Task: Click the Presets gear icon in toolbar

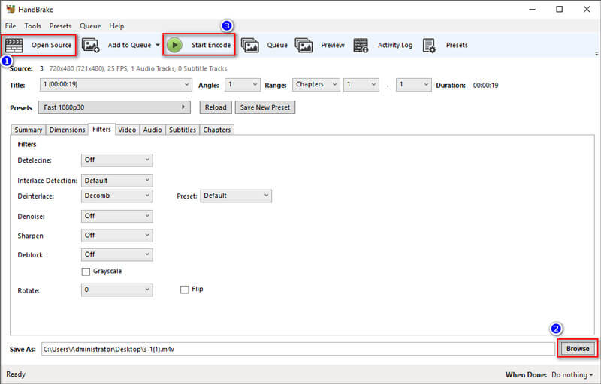Action: point(429,45)
